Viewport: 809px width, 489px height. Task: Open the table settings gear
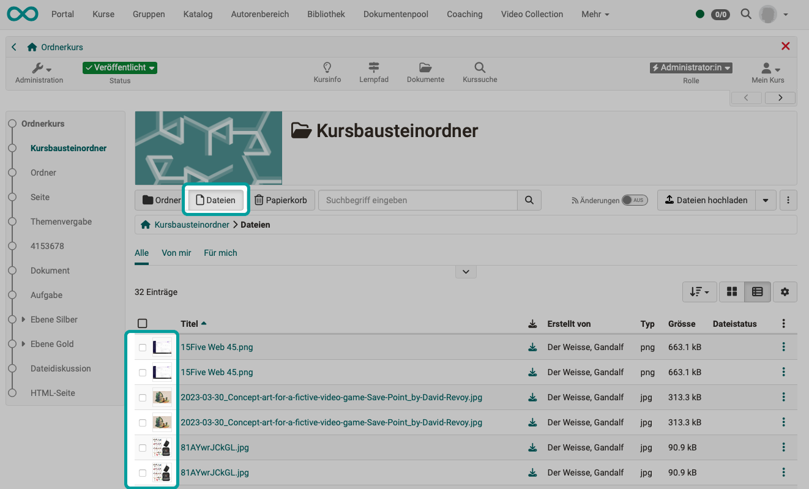point(785,292)
